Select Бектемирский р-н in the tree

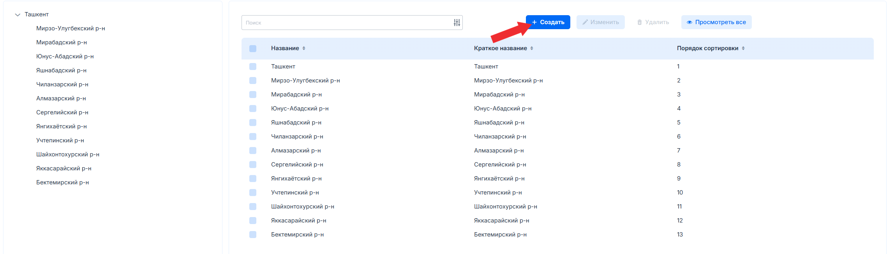62,182
